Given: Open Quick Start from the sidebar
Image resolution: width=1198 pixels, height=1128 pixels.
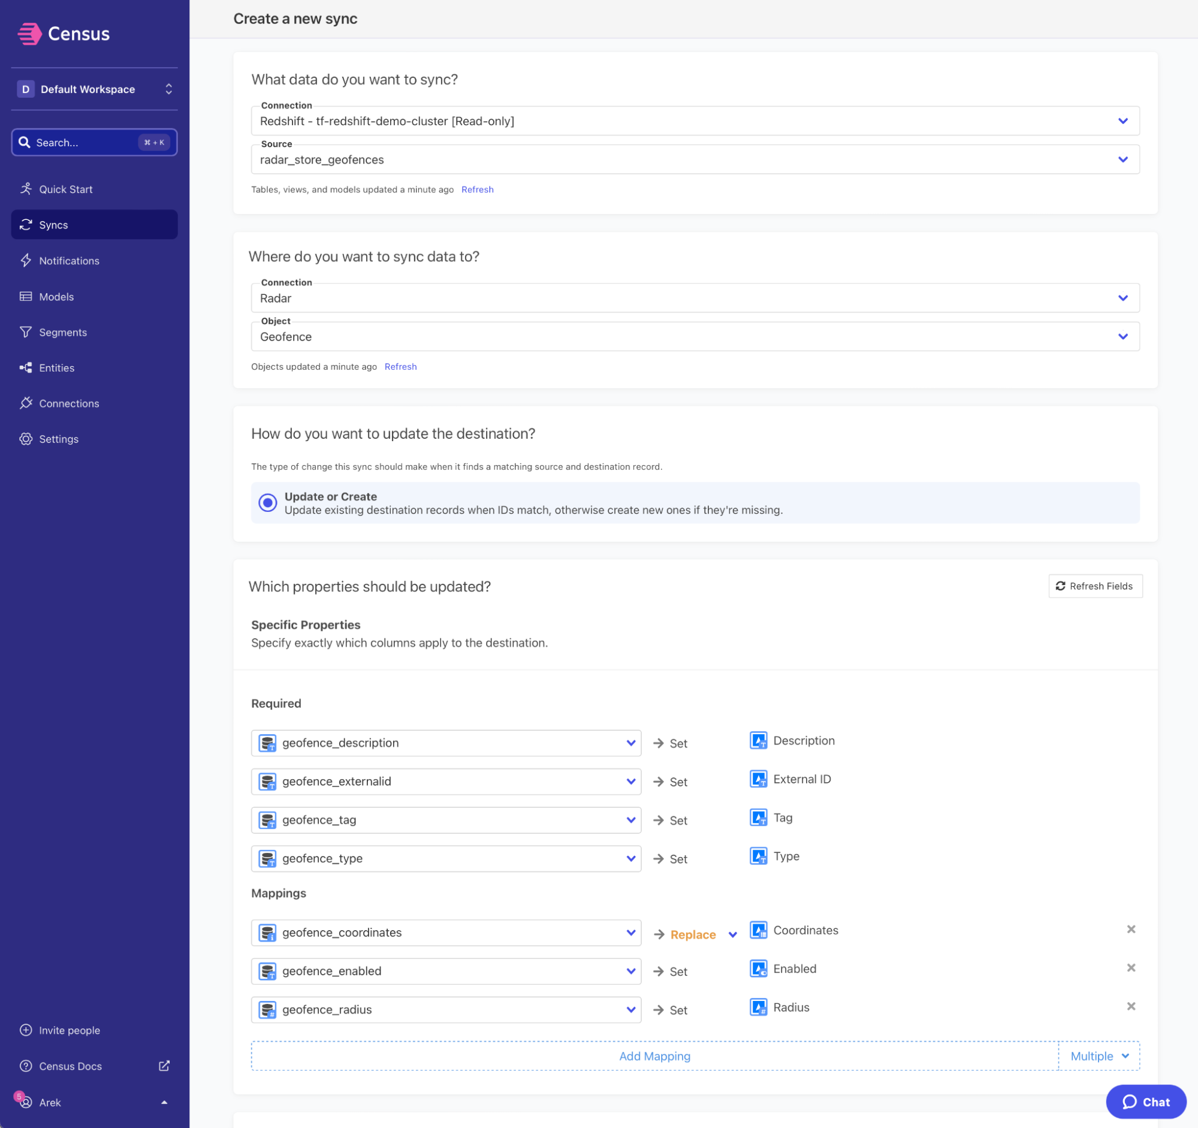Looking at the screenshot, I should [x=65, y=189].
